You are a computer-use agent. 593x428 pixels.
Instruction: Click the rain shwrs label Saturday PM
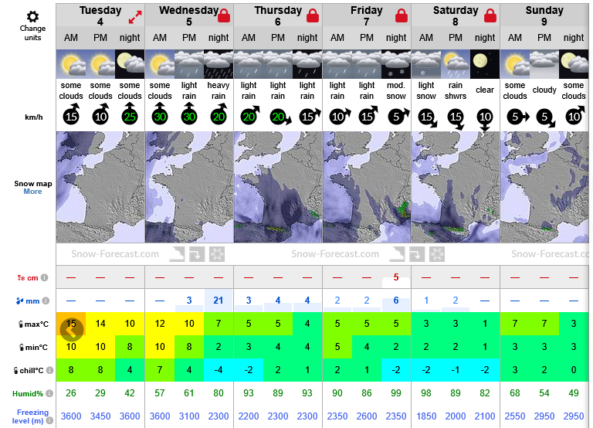tap(456, 90)
